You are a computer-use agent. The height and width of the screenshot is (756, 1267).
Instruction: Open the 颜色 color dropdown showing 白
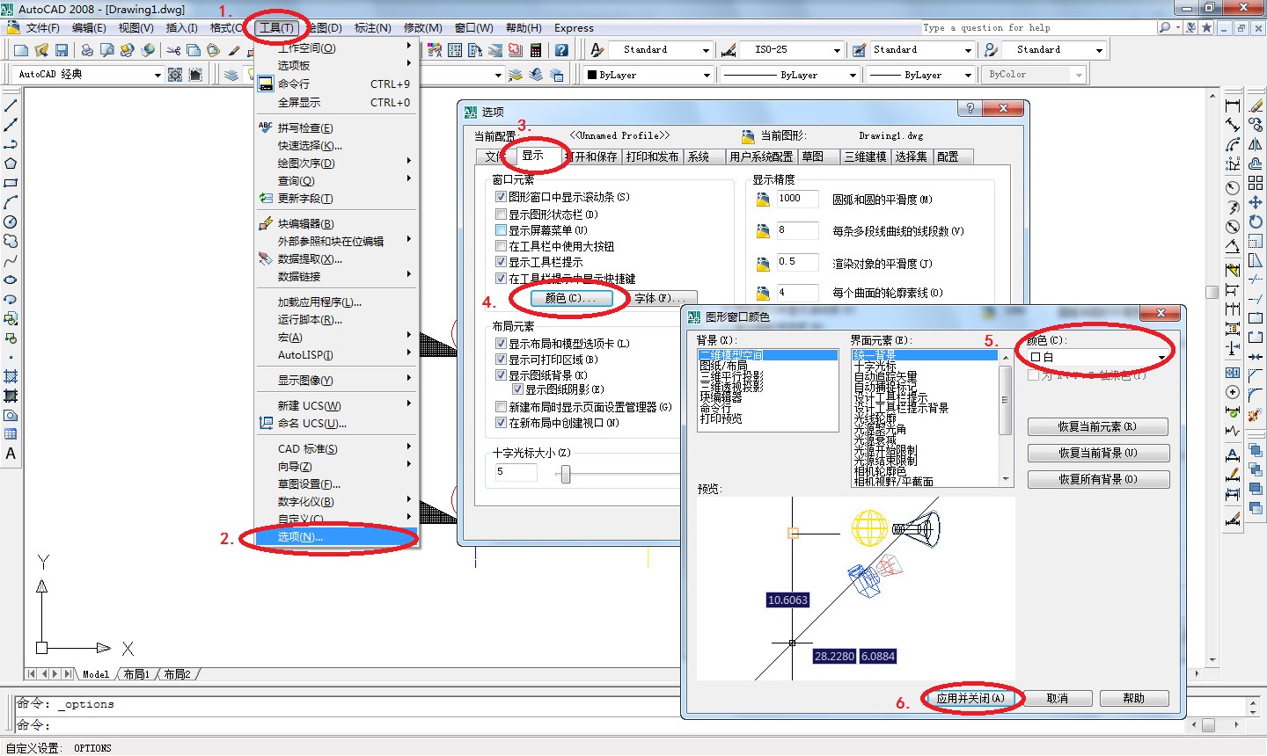click(x=1098, y=357)
